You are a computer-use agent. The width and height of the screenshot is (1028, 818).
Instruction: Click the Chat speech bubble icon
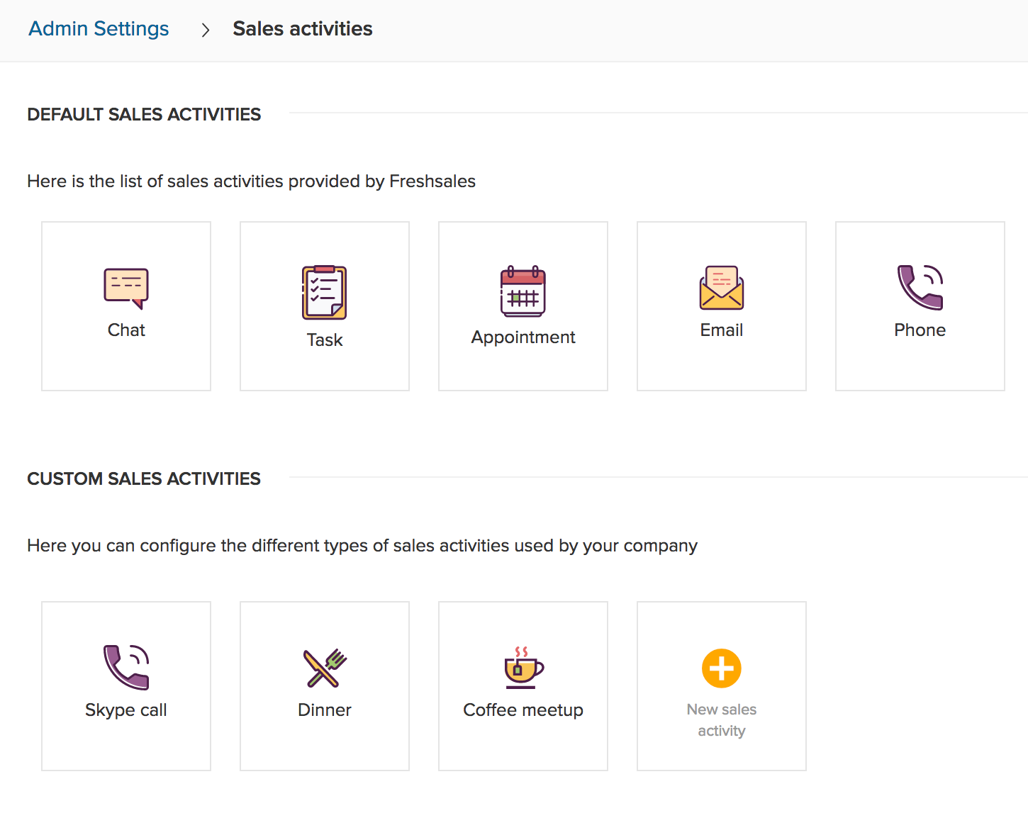126,288
